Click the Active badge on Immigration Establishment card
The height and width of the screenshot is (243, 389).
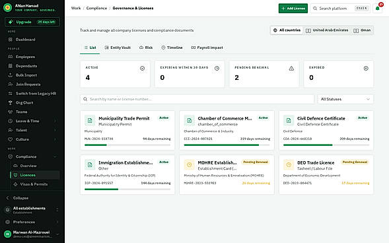click(164, 162)
